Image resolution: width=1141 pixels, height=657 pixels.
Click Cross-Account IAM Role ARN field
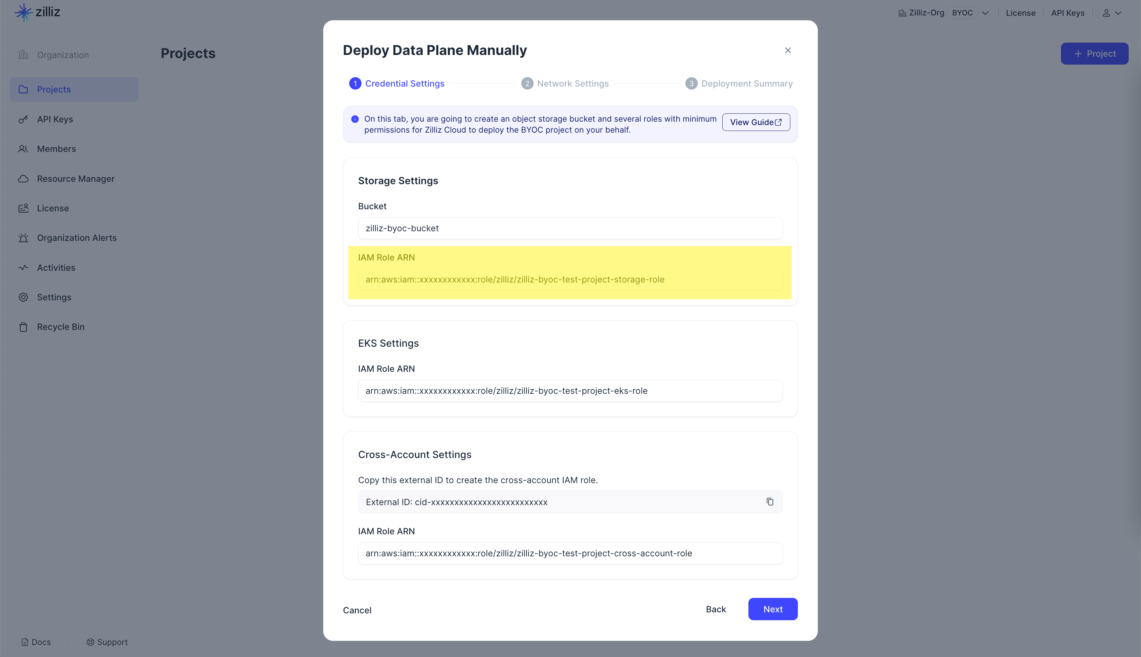[570, 553]
